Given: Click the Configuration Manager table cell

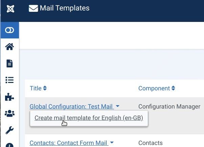Looking at the screenshot, I should (169, 107).
